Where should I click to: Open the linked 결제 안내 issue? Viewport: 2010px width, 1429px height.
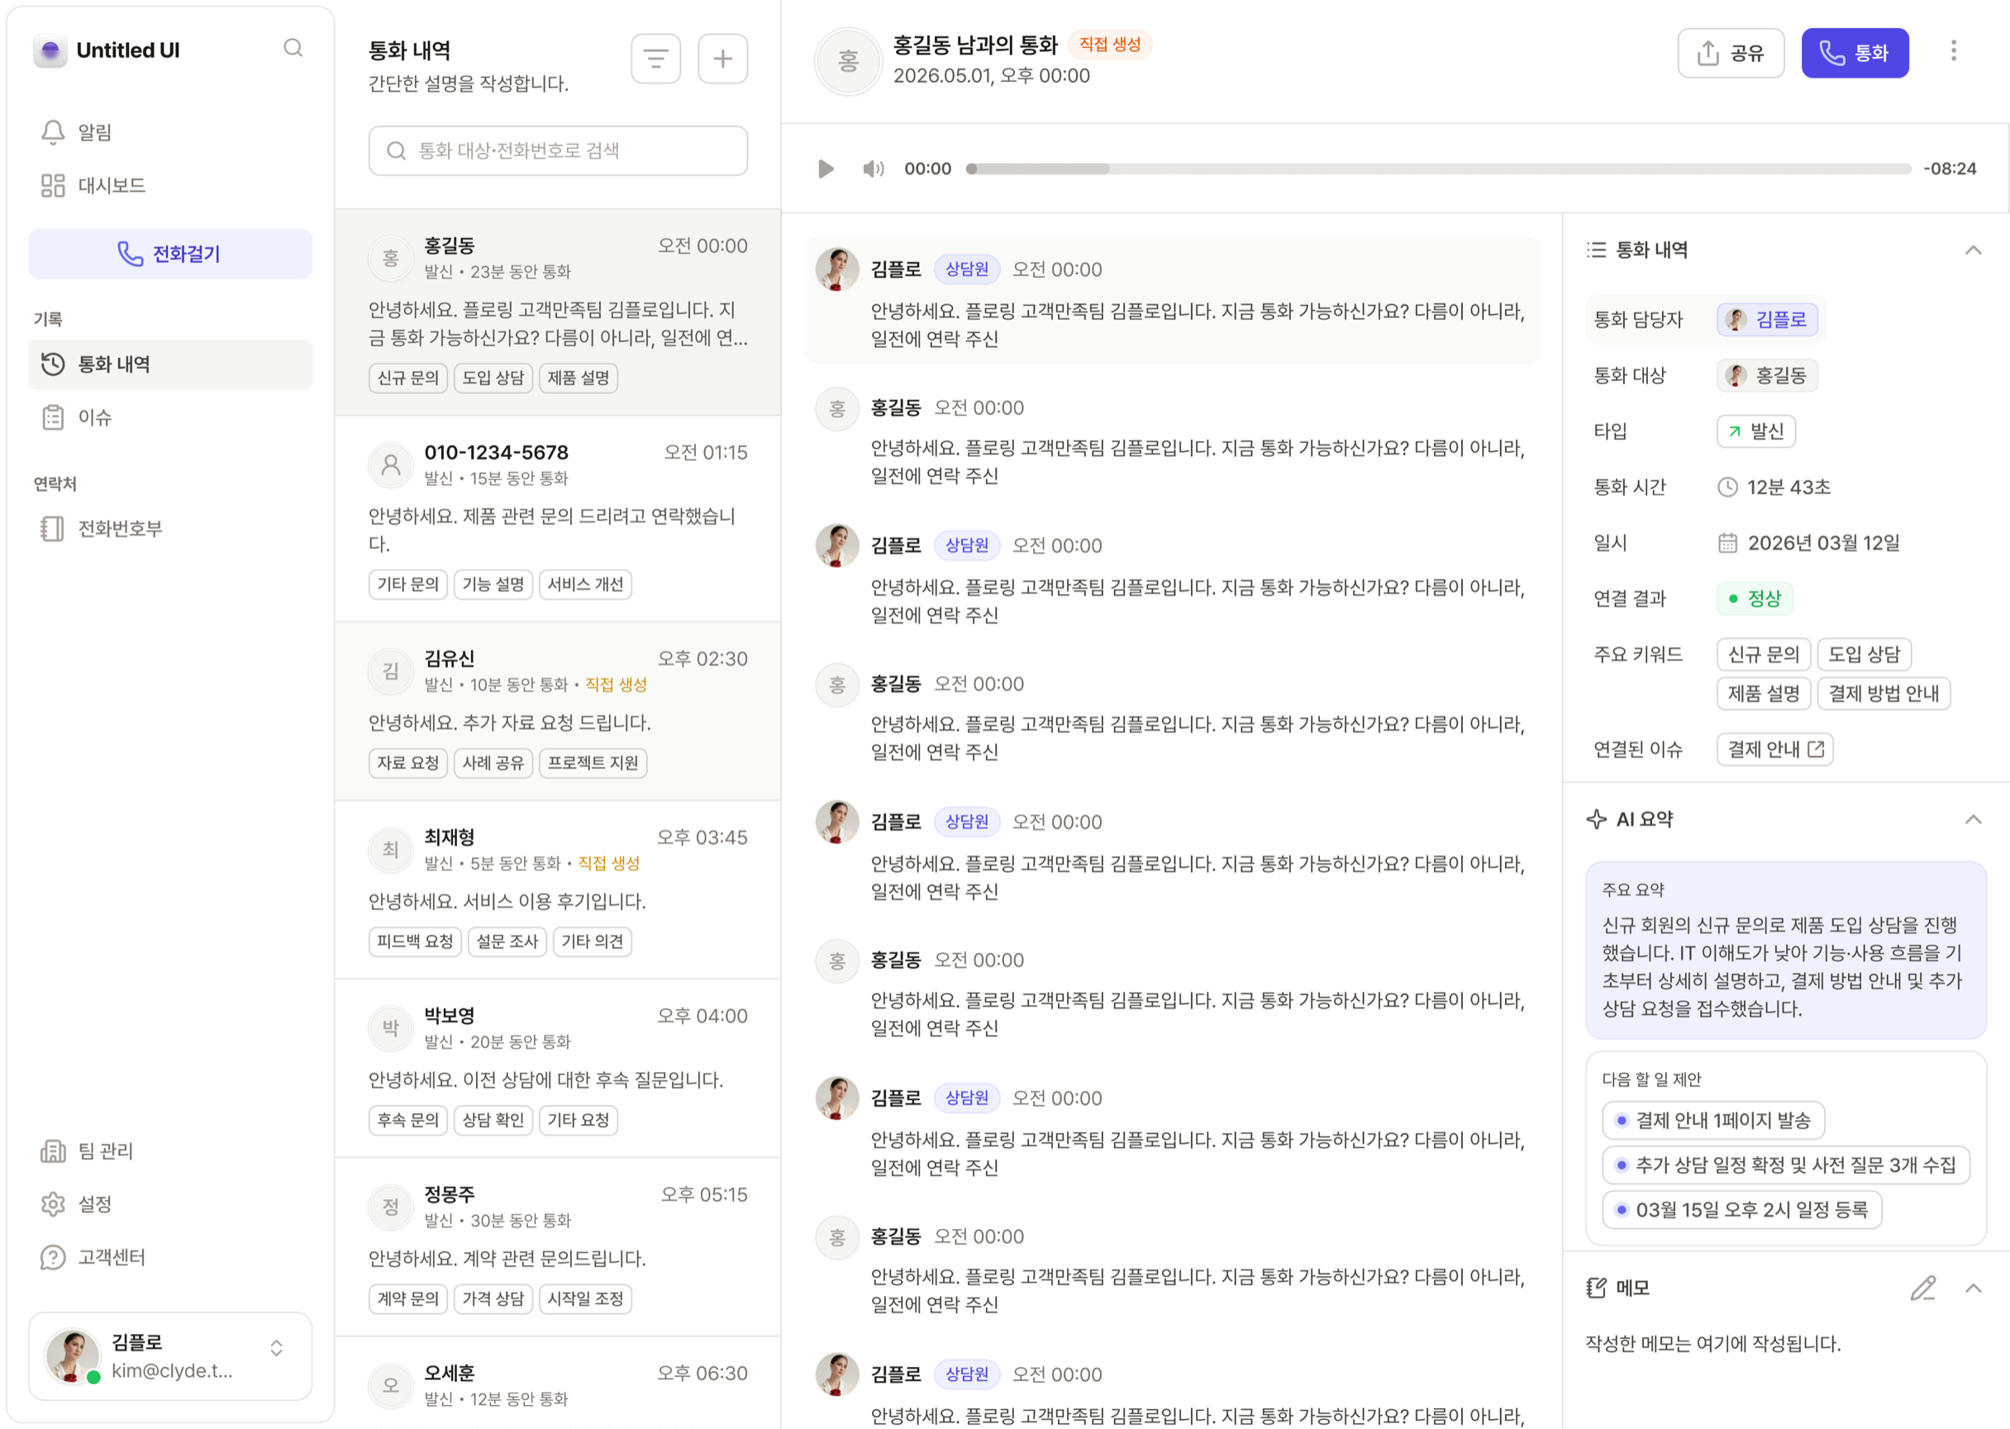1774,749
